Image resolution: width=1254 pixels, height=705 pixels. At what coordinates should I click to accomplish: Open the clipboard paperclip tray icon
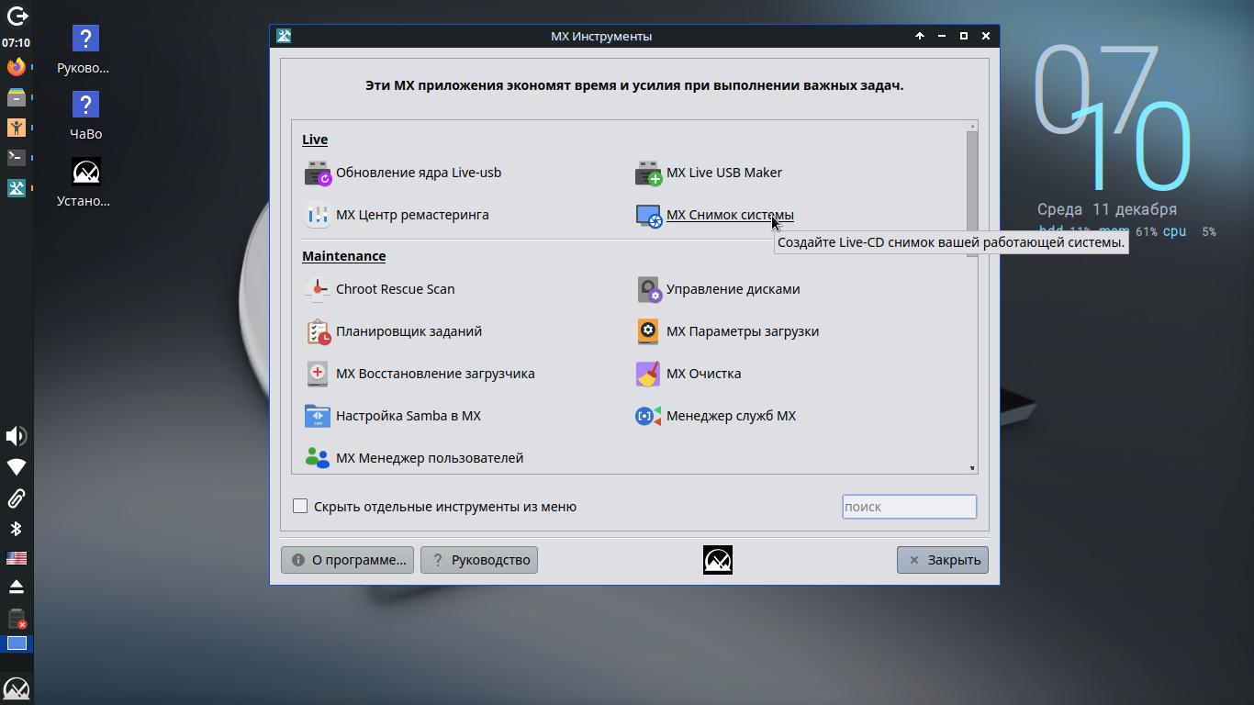click(17, 498)
